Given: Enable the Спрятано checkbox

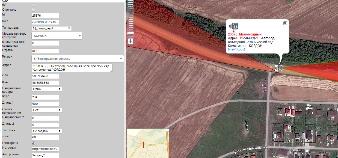Looking at the screenshot, I should (33, 10).
